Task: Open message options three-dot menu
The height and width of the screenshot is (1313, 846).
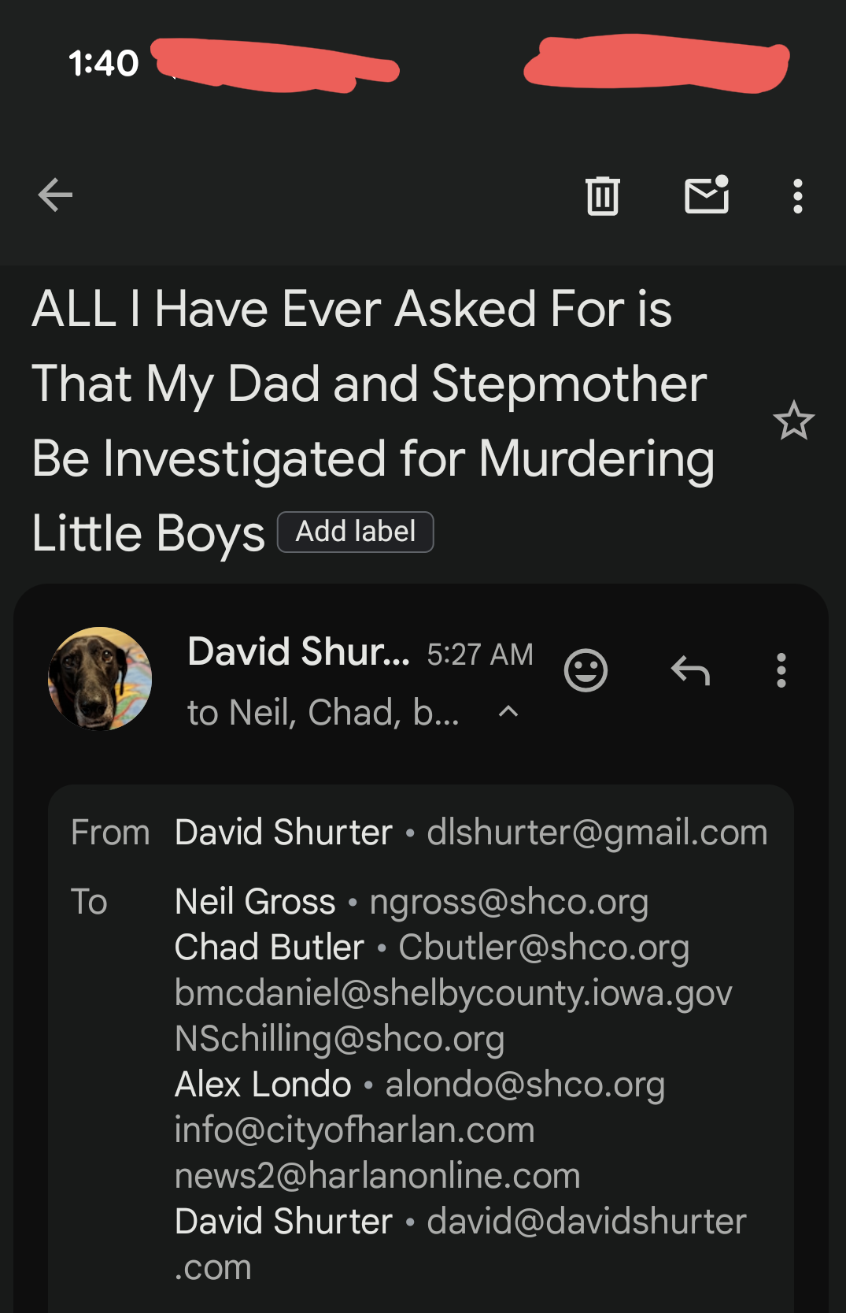Action: (x=781, y=670)
